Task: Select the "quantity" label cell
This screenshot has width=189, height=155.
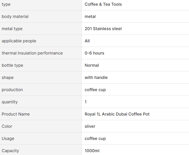Action: click(x=10, y=102)
